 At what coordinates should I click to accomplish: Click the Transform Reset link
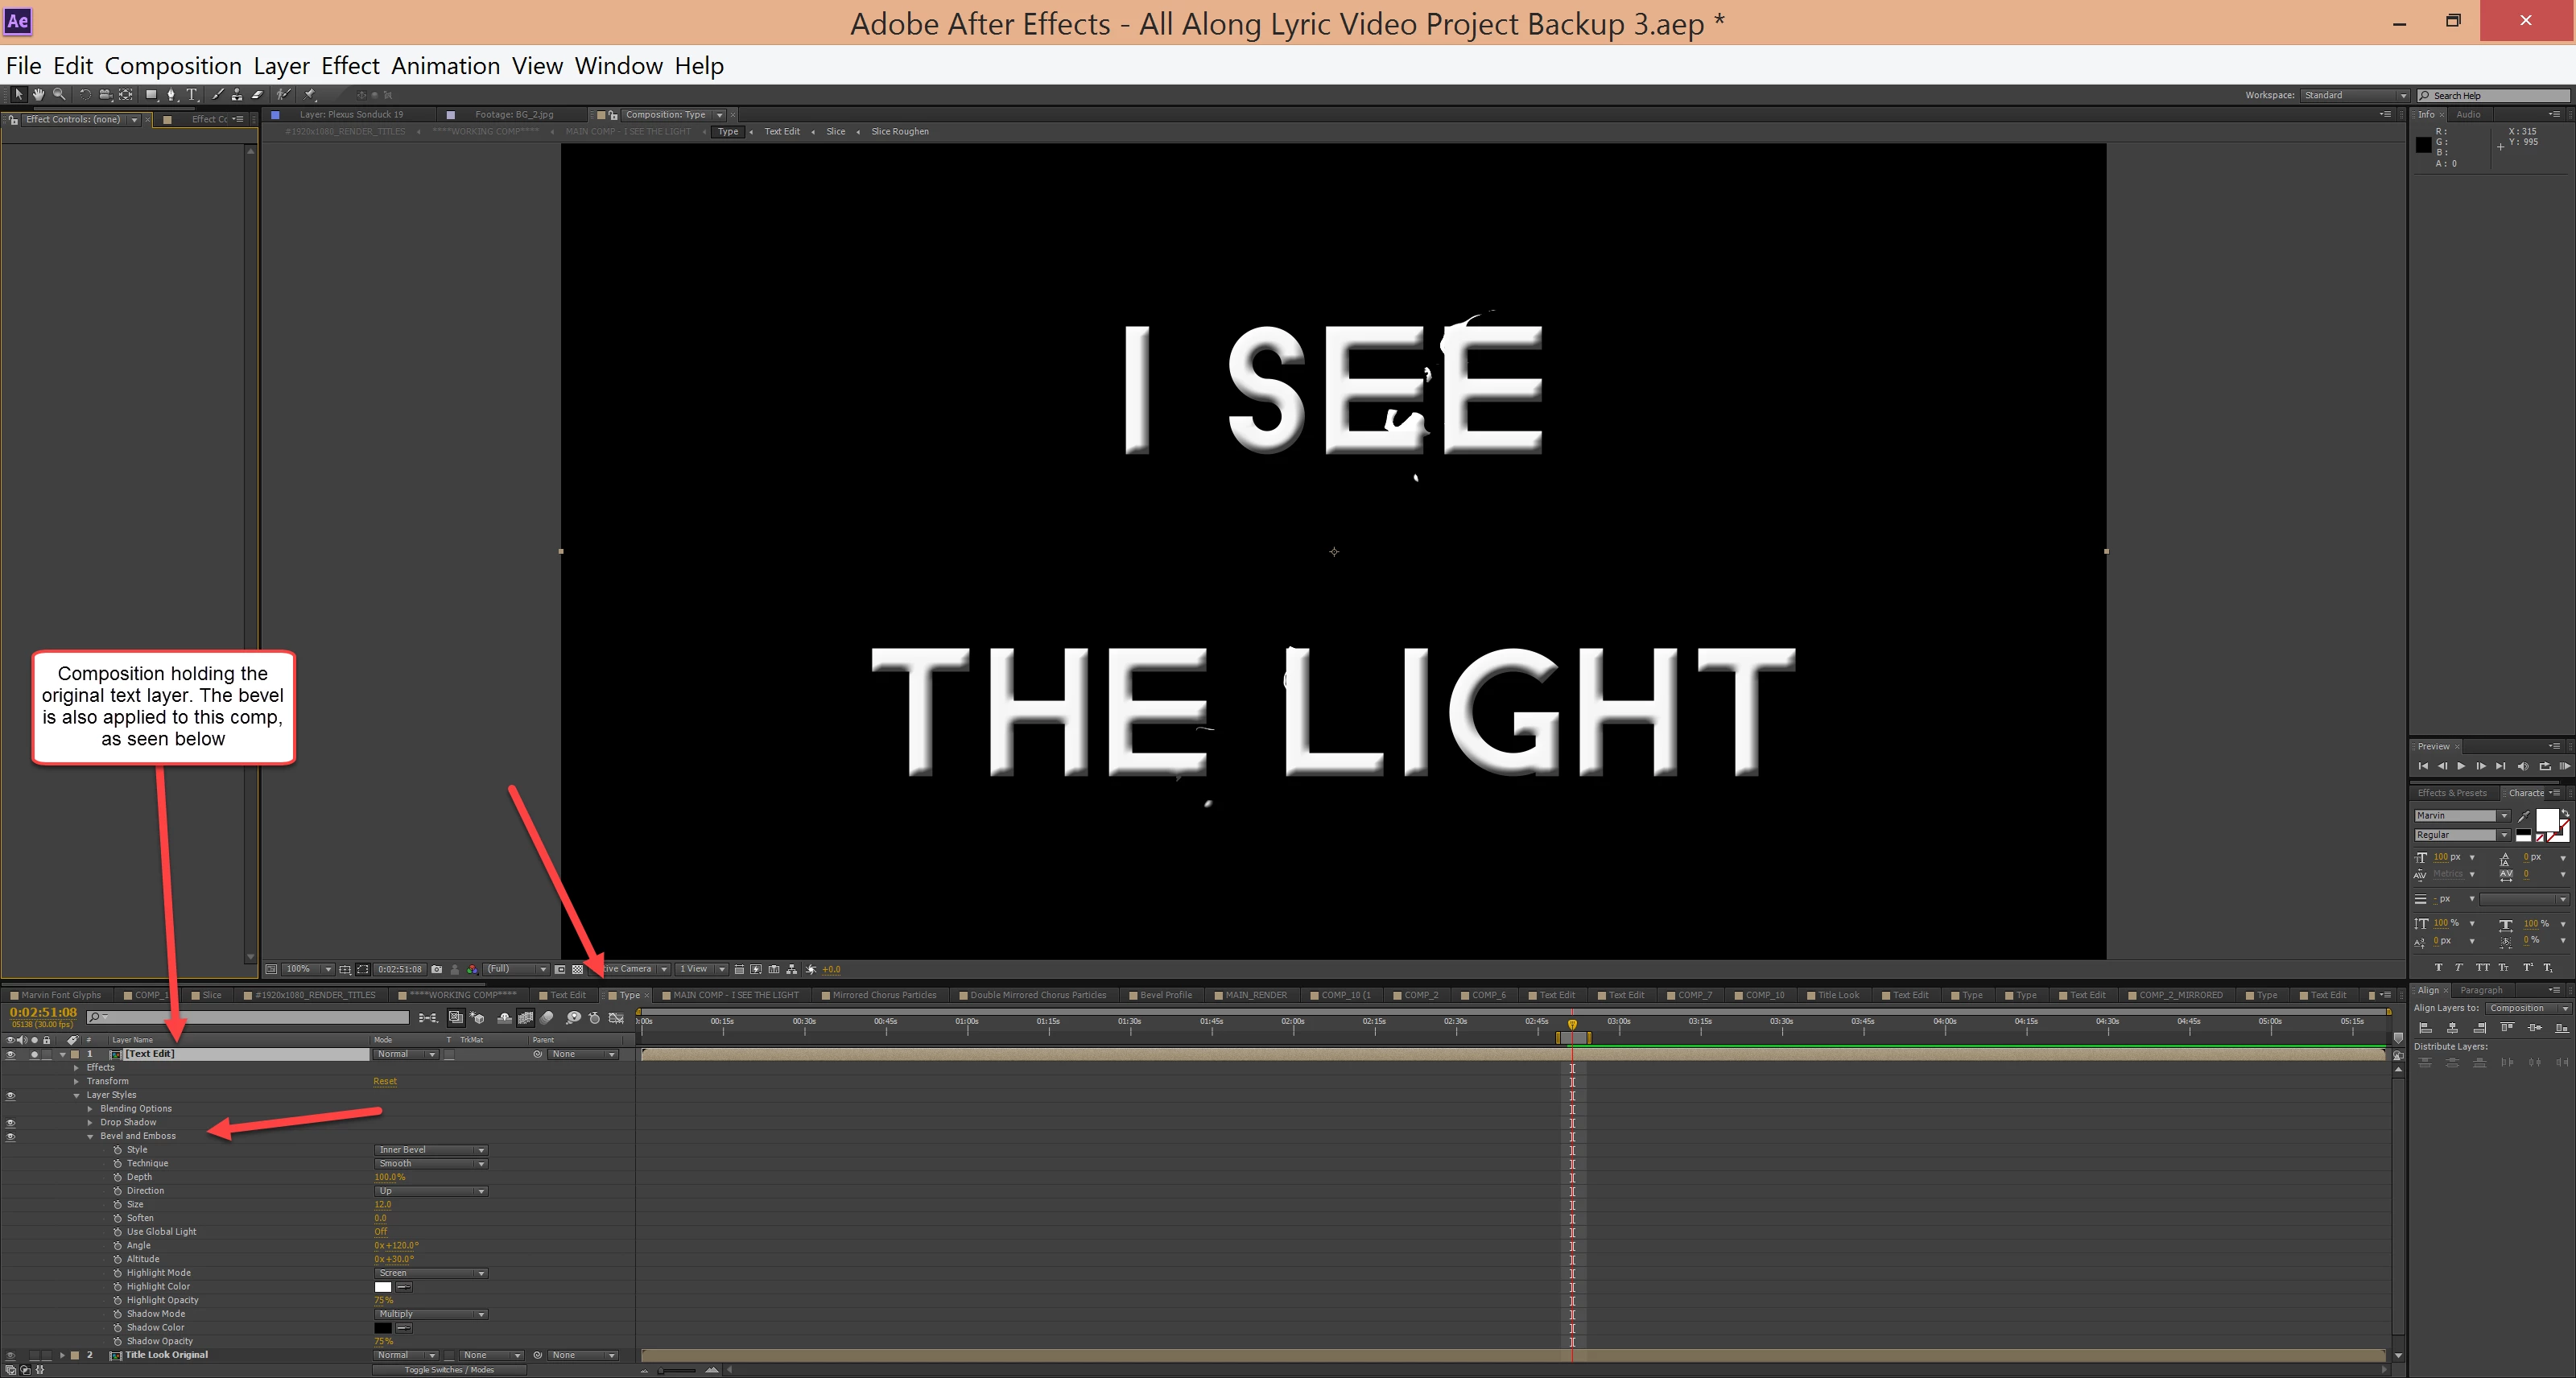pos(385,1081)
